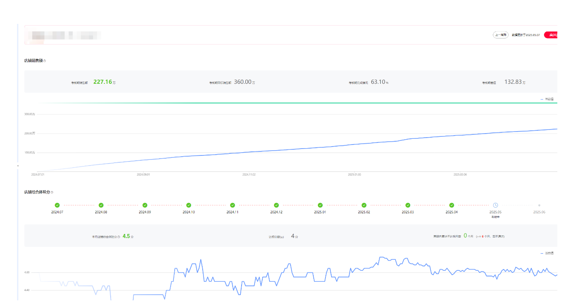Click the 227.16 sales amount value

click(102, 82)
